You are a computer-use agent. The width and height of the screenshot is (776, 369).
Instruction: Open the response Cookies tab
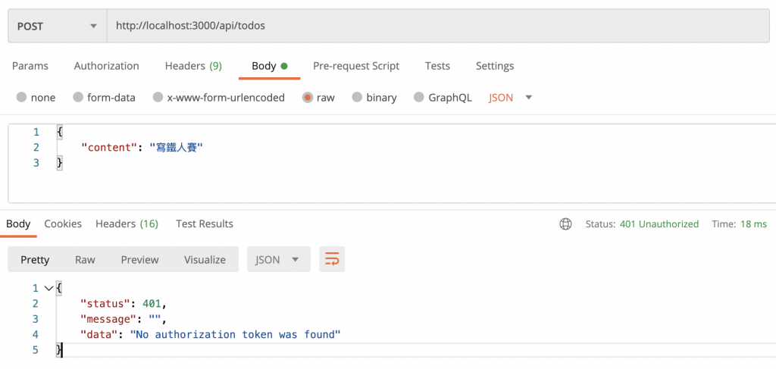click(63, 224)
